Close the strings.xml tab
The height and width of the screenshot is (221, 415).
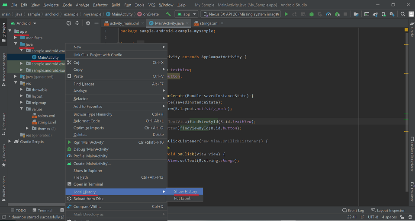pyautogui.click(x=222, y=23)
